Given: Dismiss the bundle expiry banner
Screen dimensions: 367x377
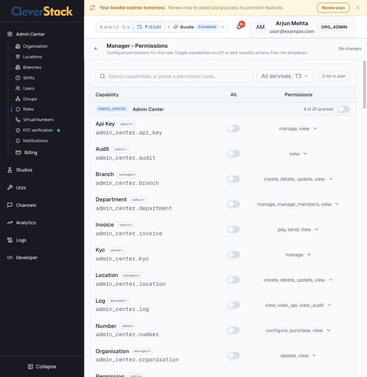Looking at the screenshot, I should [357, 8].
